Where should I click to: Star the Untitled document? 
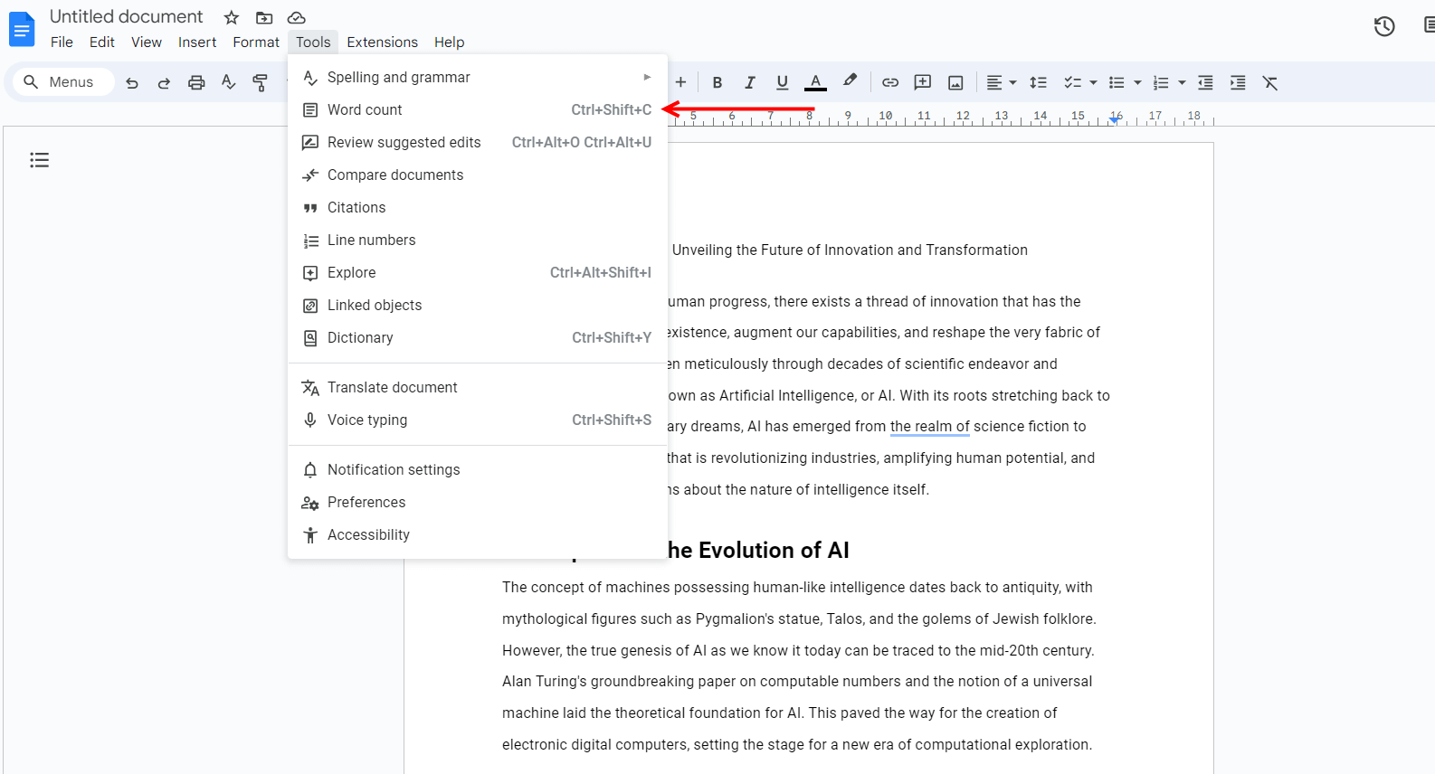(232, 17)
